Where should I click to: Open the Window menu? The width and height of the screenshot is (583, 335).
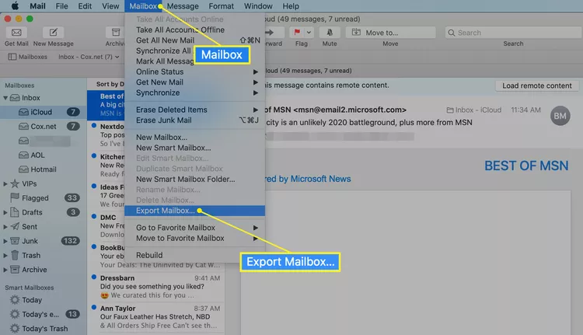[258, 6]
